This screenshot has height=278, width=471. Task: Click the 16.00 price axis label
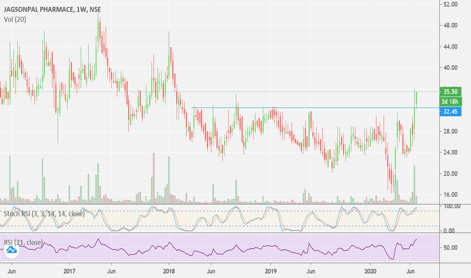[450, 195]
